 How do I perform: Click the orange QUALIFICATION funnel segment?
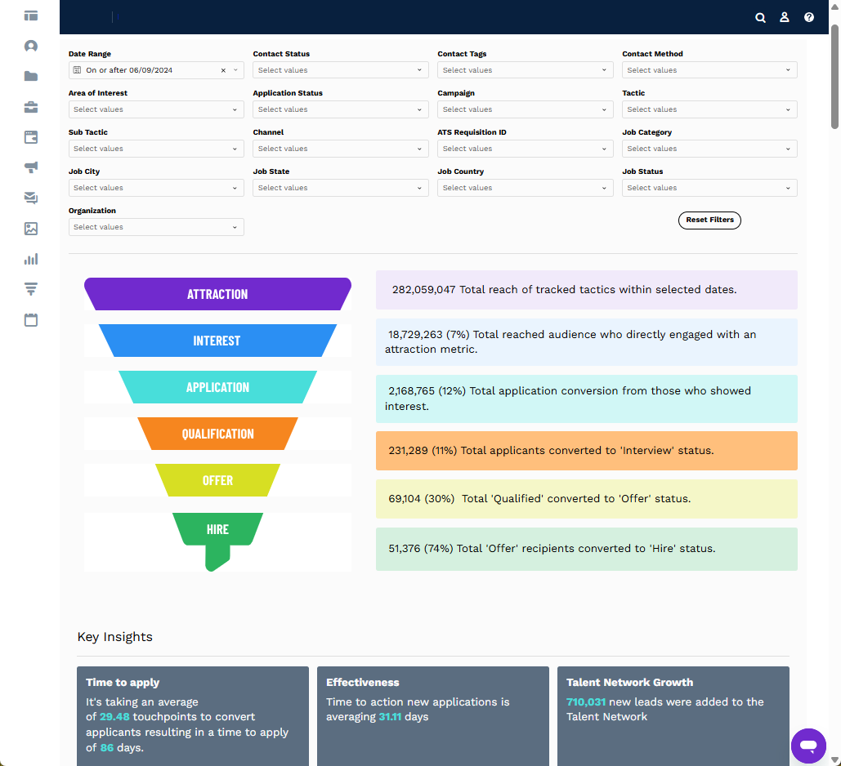point(217,434)
